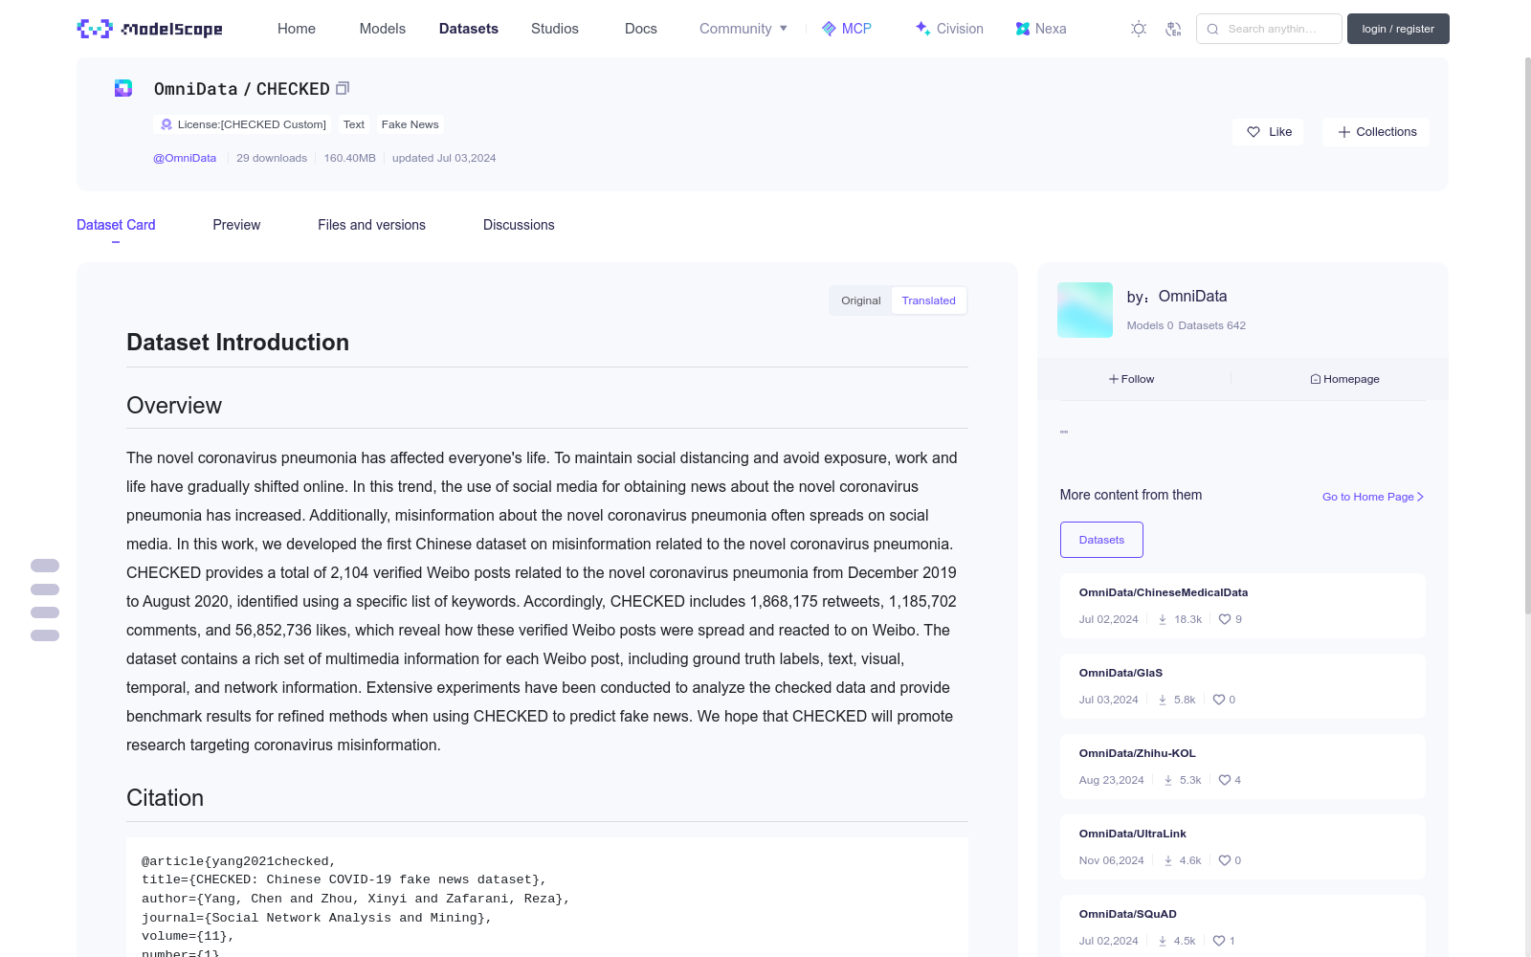The height and width of the screenshot is (957, 1531).
Task: Expand the Community dropdown menu
Action: pos(743,29)
